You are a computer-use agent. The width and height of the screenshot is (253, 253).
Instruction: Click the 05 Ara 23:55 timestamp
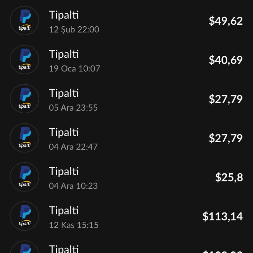[x=73, y=108]
